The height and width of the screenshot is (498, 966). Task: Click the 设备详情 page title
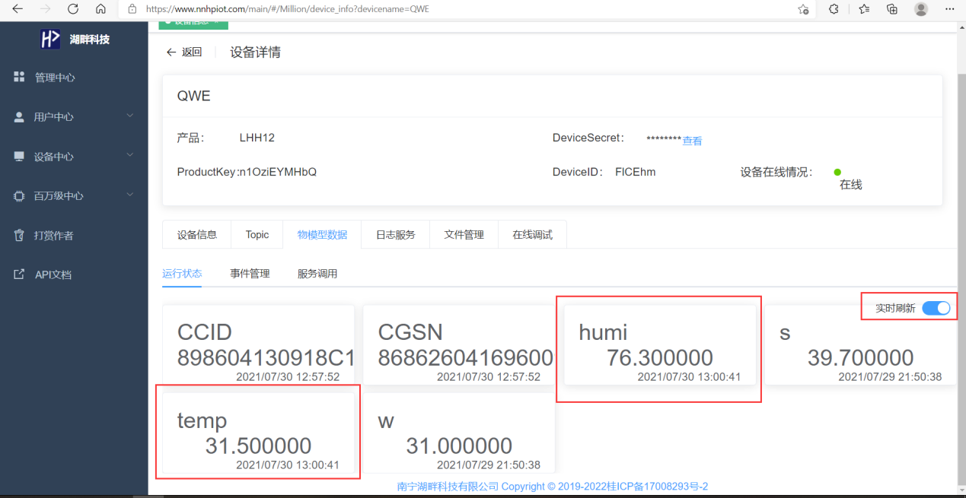[x=255, y=52]
